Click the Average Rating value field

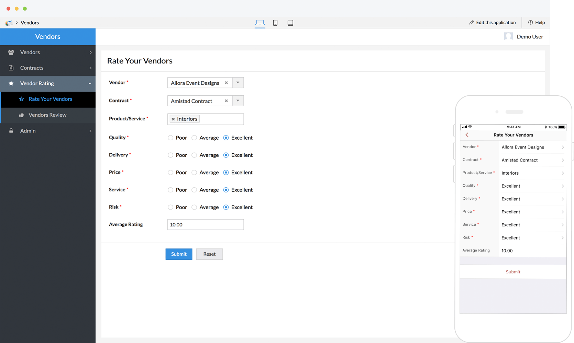click(205, 224)
